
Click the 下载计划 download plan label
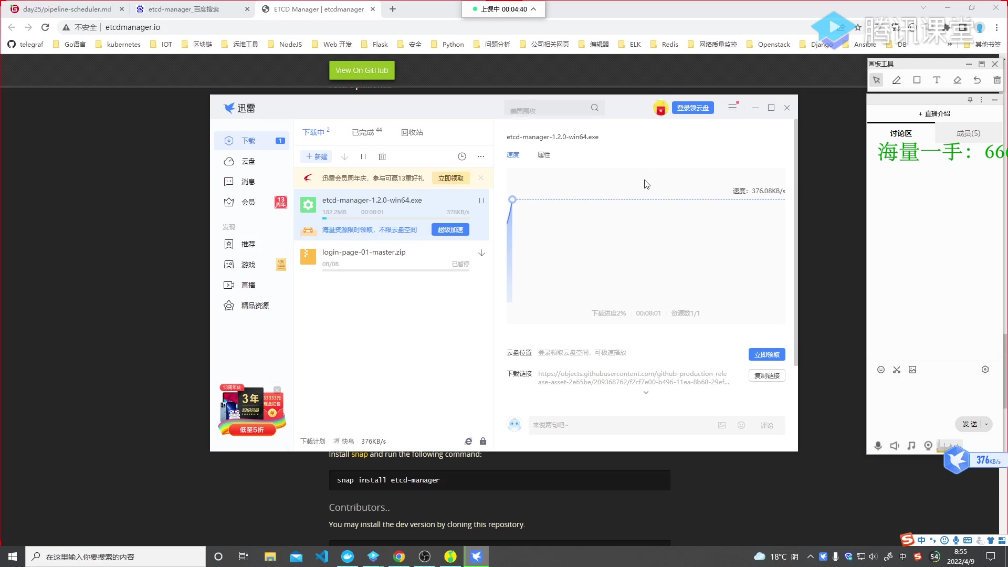click(313, 442)
